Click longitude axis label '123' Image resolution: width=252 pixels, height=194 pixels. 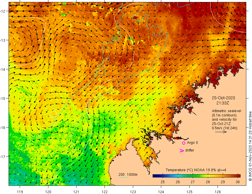coord(133,192)
